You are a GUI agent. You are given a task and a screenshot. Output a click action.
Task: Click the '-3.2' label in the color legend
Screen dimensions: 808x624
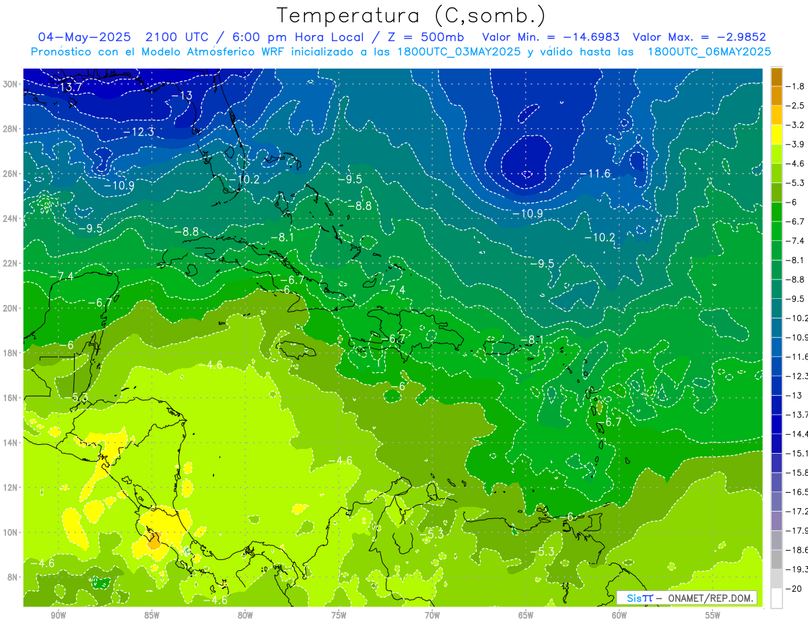coord(796,125)
